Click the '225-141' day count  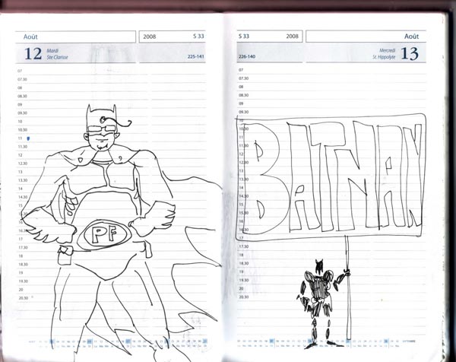click(x=196, y=56)
